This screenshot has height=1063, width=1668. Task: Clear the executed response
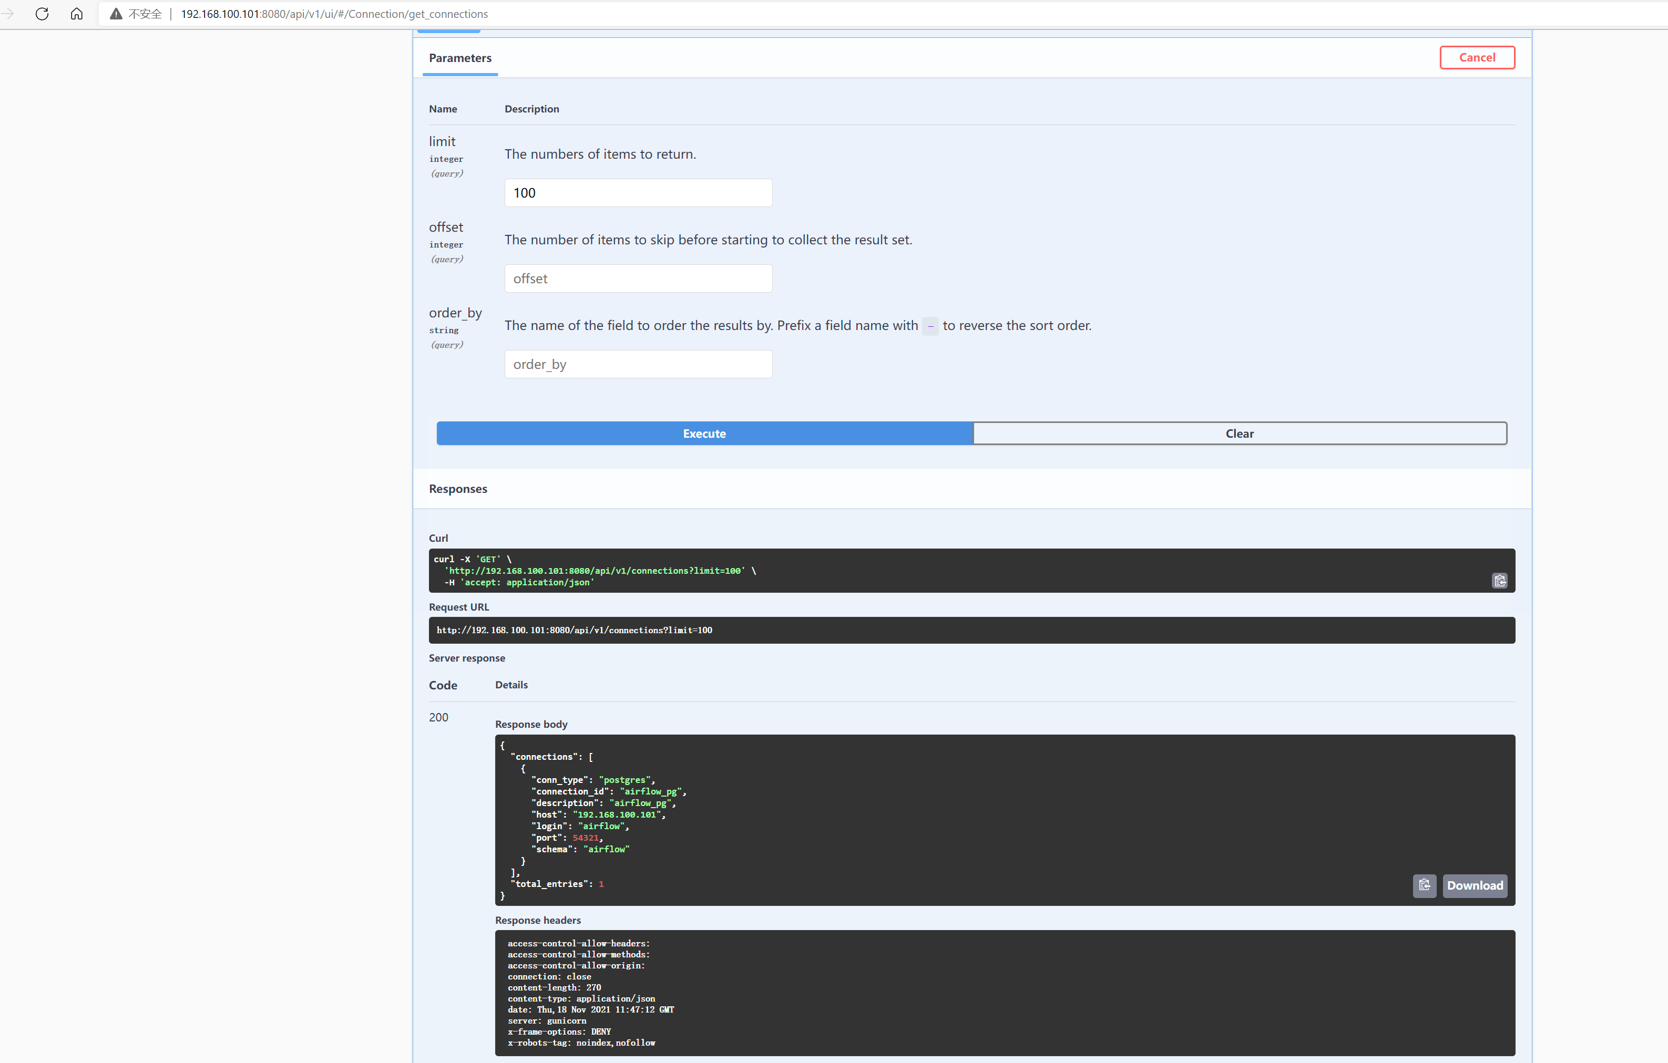click(1239, 434)
